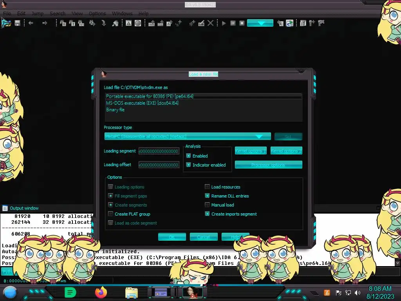401x301 pixels.
Task: Open Kernel options 1
Action: point(251,151)
